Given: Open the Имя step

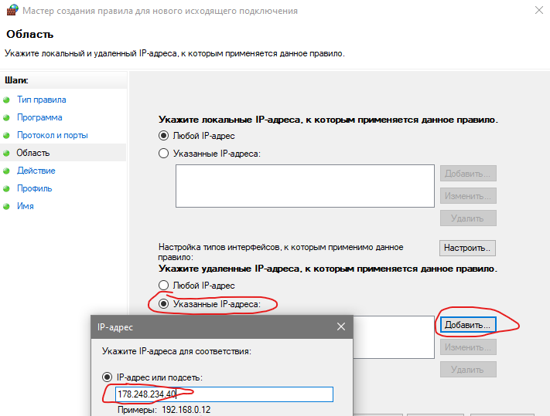Looking at the screenshot, I should [x=26, y=206].
